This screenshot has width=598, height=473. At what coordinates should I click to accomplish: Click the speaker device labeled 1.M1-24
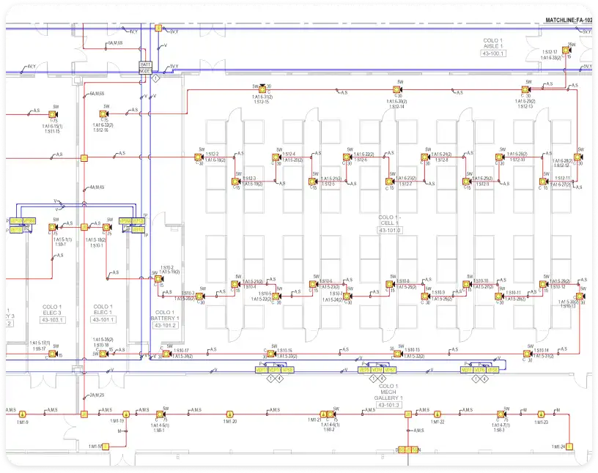click(569, 445)
